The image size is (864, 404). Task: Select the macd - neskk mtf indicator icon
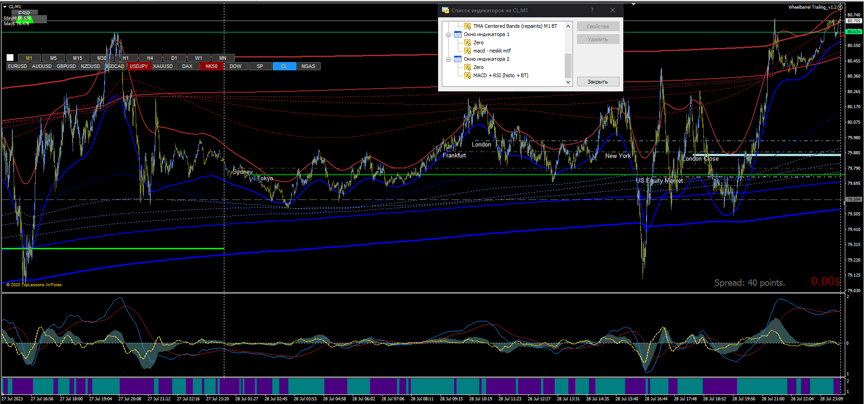click(x=467, y=51)
